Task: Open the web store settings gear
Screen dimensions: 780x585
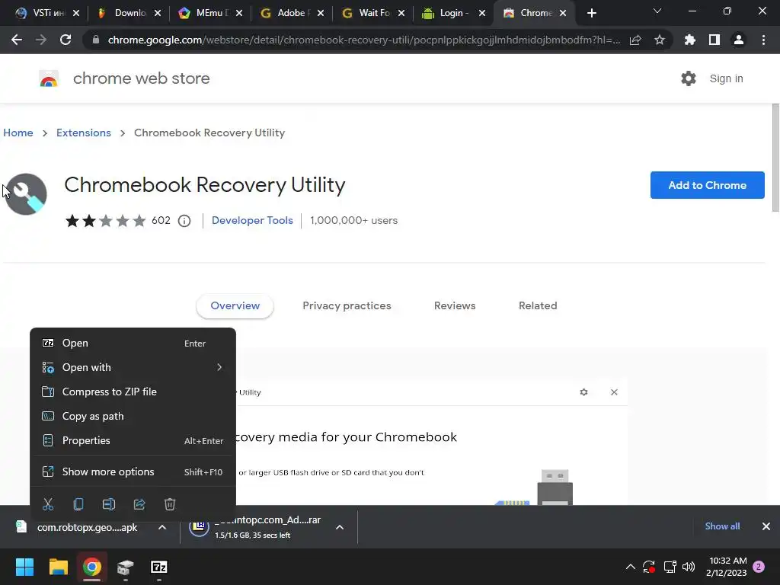Action: pyautogui.click(x=689, y=78)
